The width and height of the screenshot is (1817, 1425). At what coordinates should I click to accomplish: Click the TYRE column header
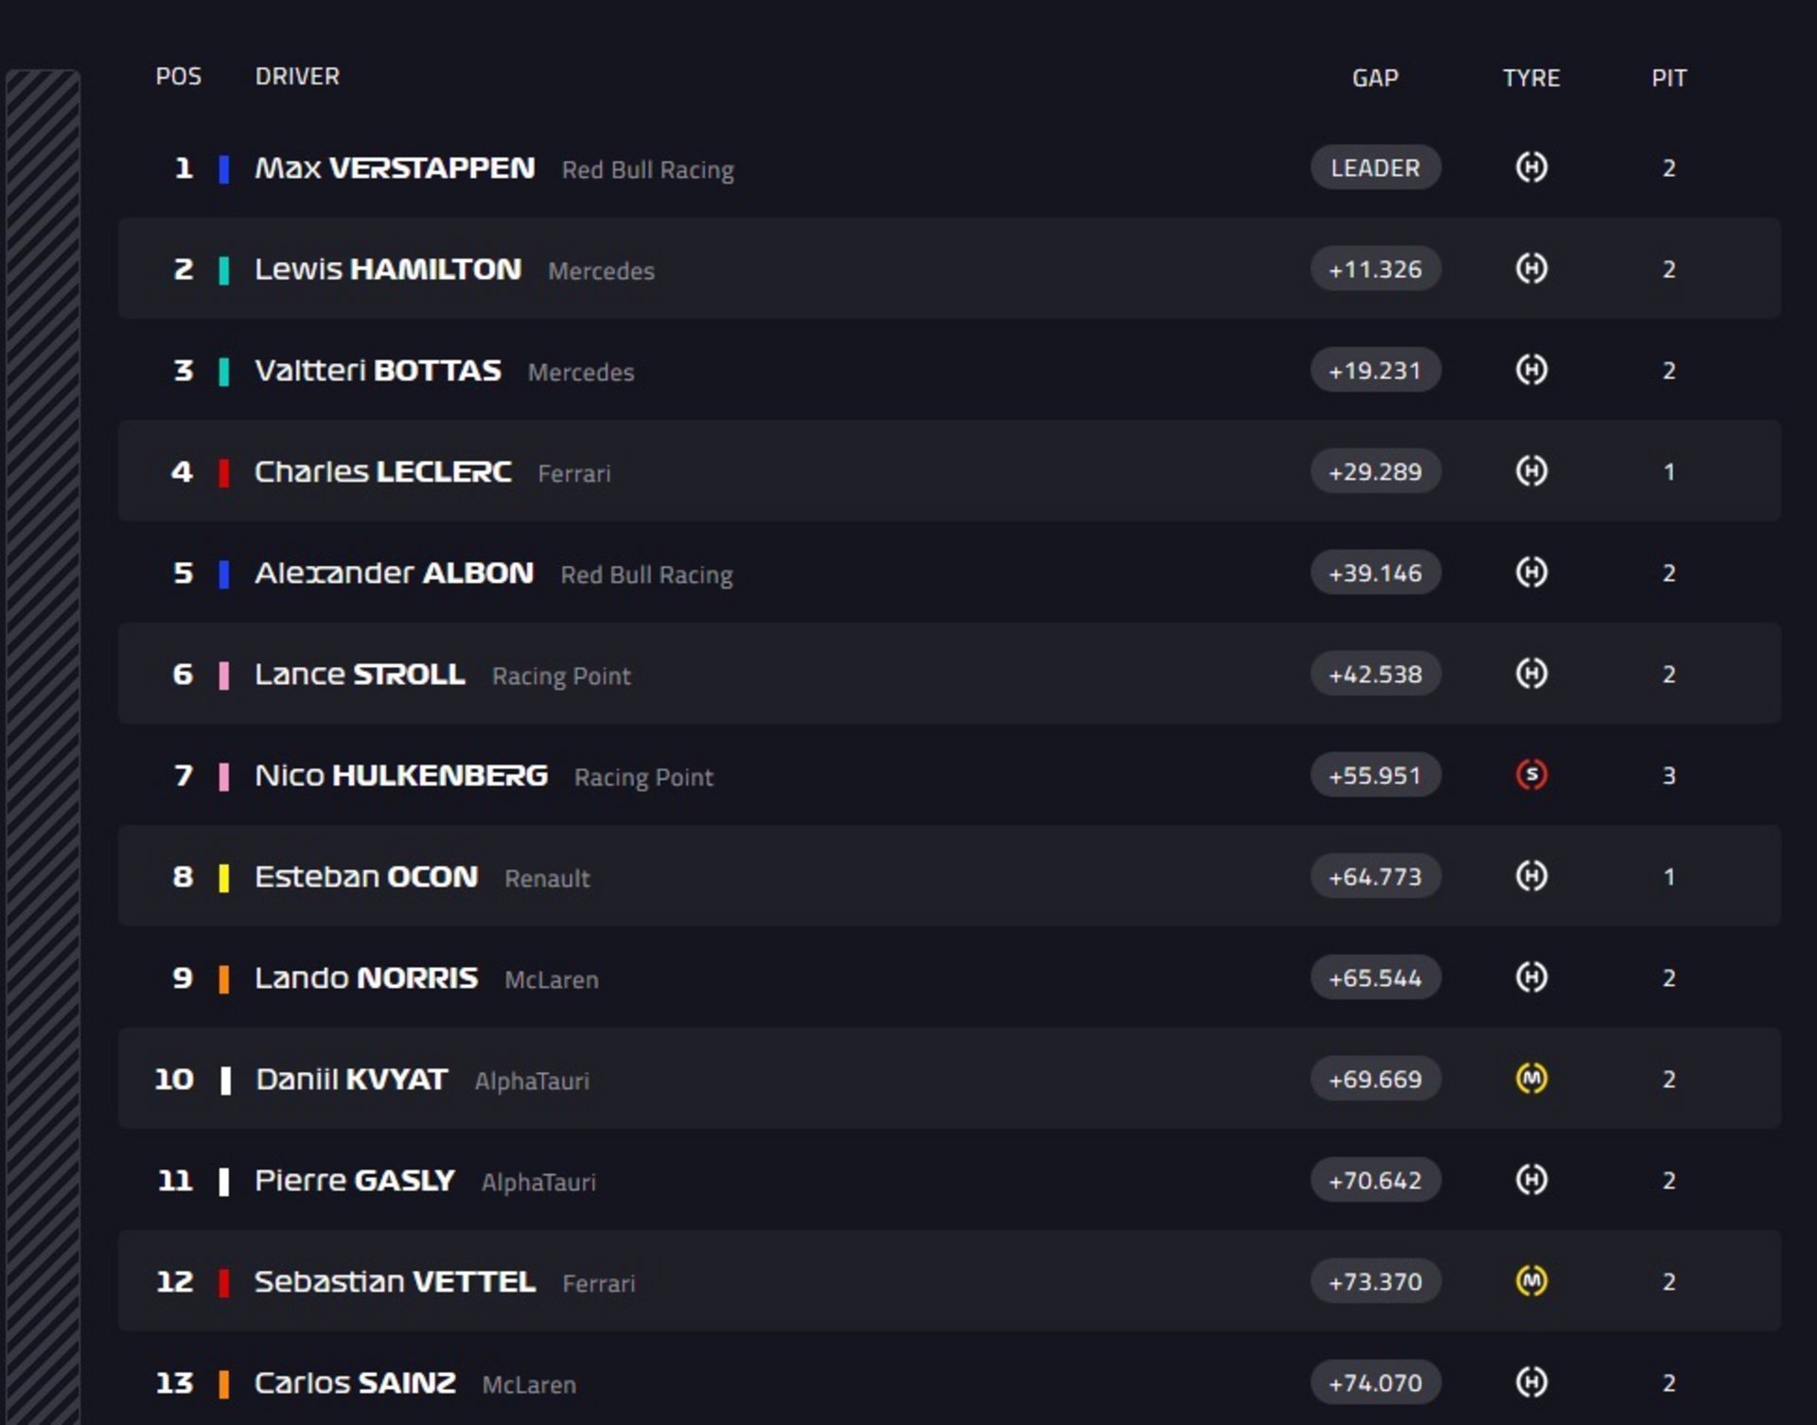[1531, 78]
